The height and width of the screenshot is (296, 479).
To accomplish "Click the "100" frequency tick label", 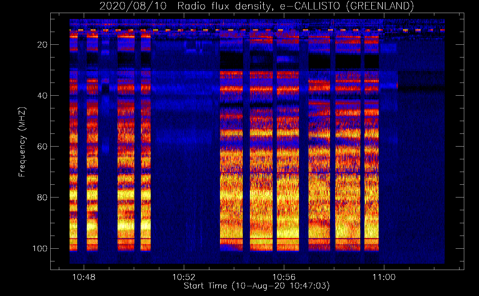I will [40, 248].
